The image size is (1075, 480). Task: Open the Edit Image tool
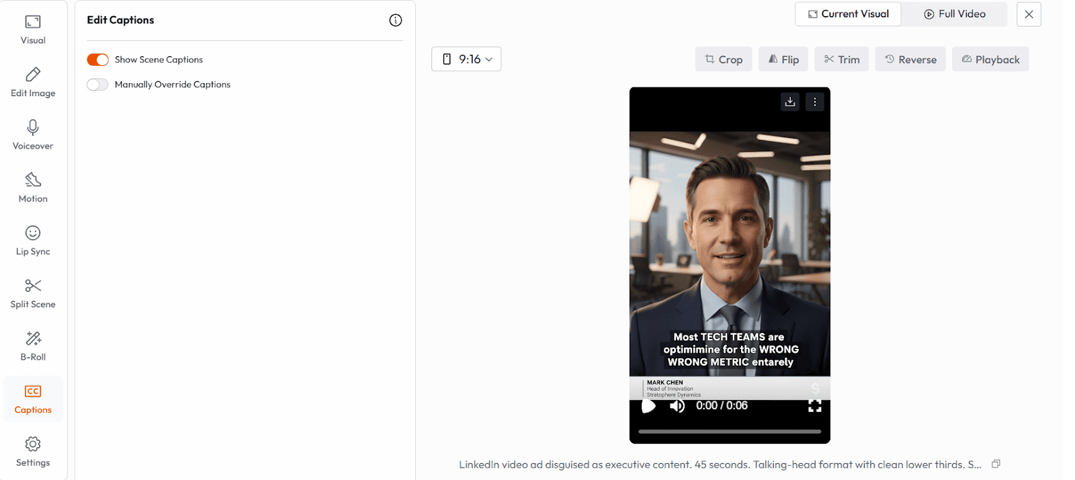click(x=33, y=83)
